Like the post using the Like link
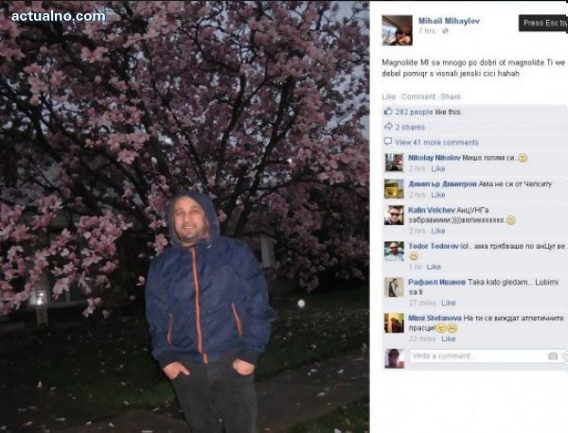 pyautogui.click(x=389, y=96)
